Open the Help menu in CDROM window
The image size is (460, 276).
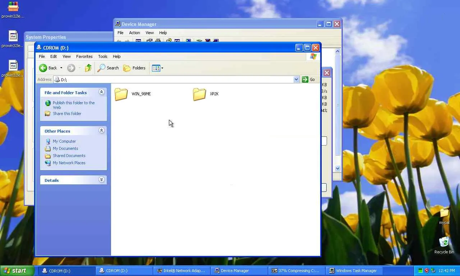pos(116,56)
